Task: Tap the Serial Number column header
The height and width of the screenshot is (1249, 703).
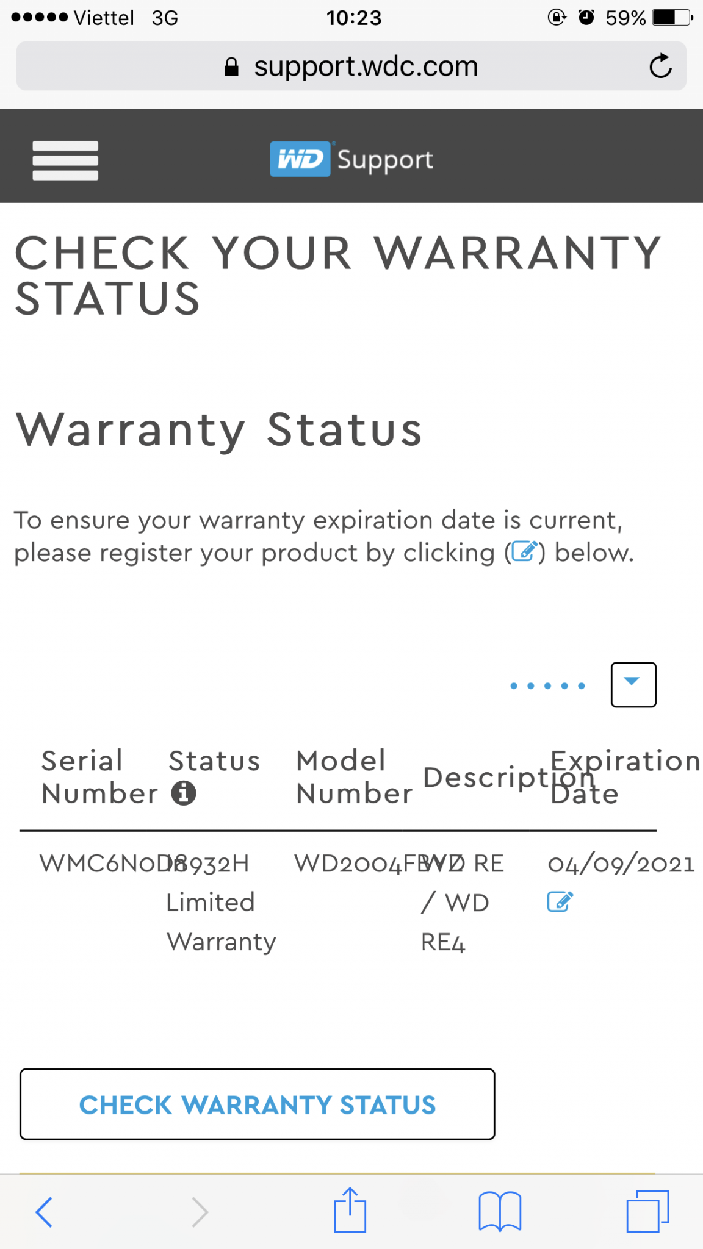Action: pos(99,777)
